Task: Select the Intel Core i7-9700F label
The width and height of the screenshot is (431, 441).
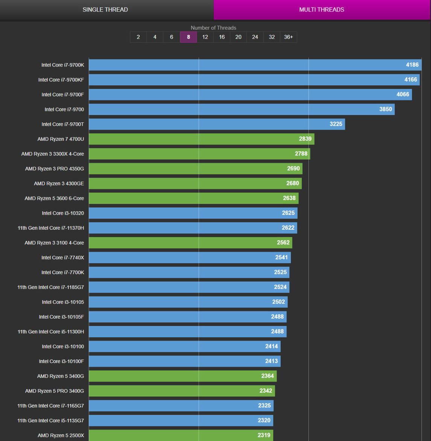Action: 62,94
